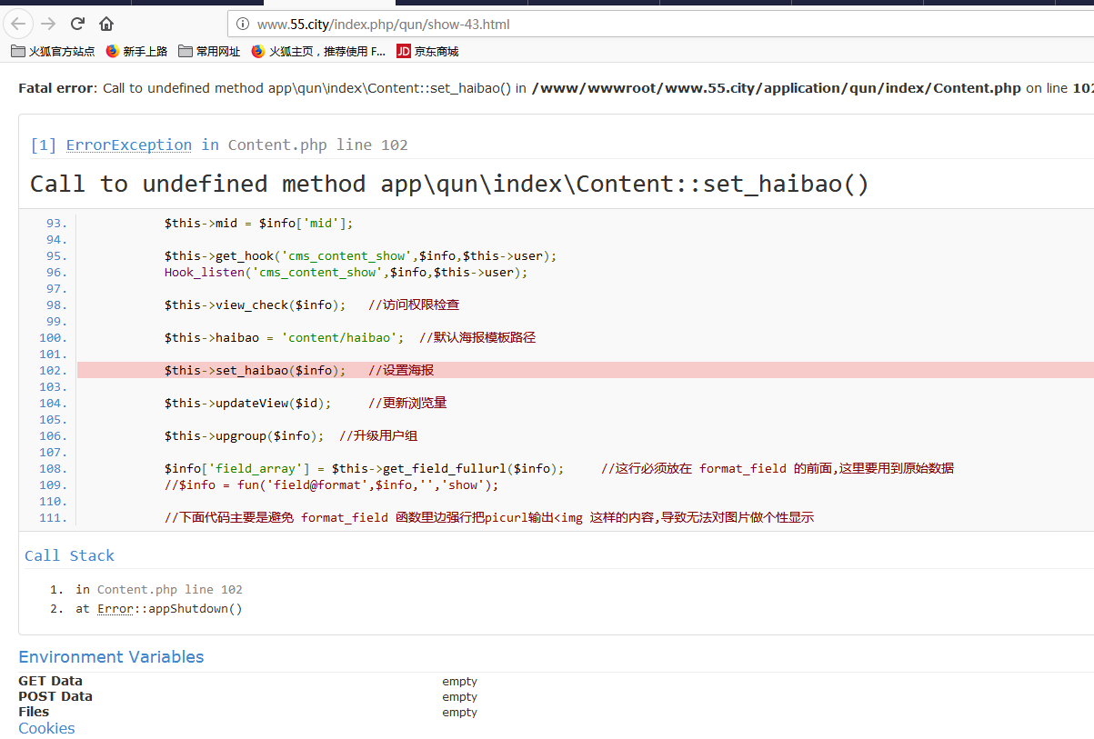This screenshot has height=739, width=1094.
Task: Open the 常用网址 bookmark folder
Action: click(x=209, y=52)
